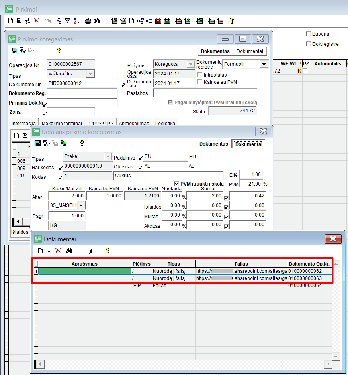
Task: Open the Logistika tab
Action: click(x=166, y=124)
